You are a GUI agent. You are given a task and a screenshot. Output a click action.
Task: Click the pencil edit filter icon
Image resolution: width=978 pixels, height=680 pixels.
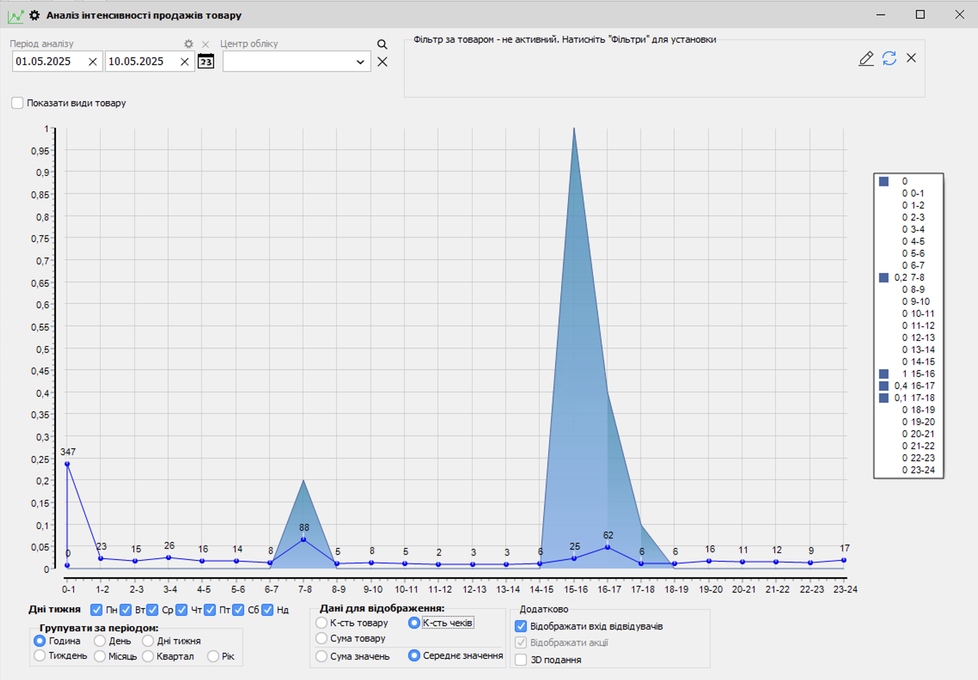(866, 58)
